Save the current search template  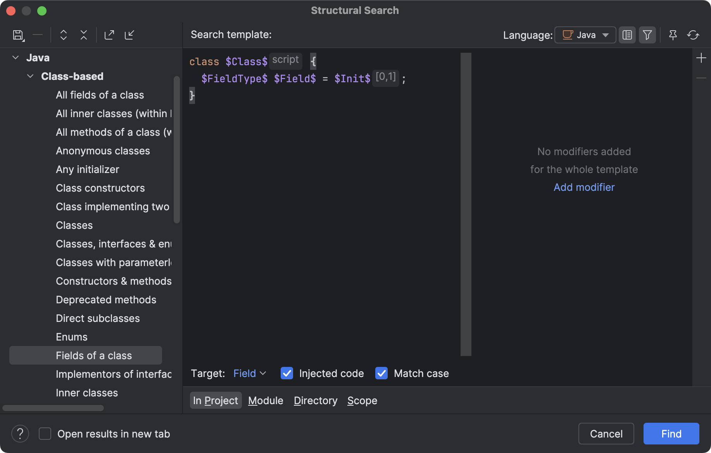18,35
